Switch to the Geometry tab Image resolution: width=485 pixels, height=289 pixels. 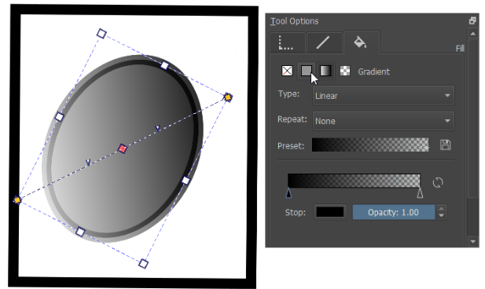(288, 42)
